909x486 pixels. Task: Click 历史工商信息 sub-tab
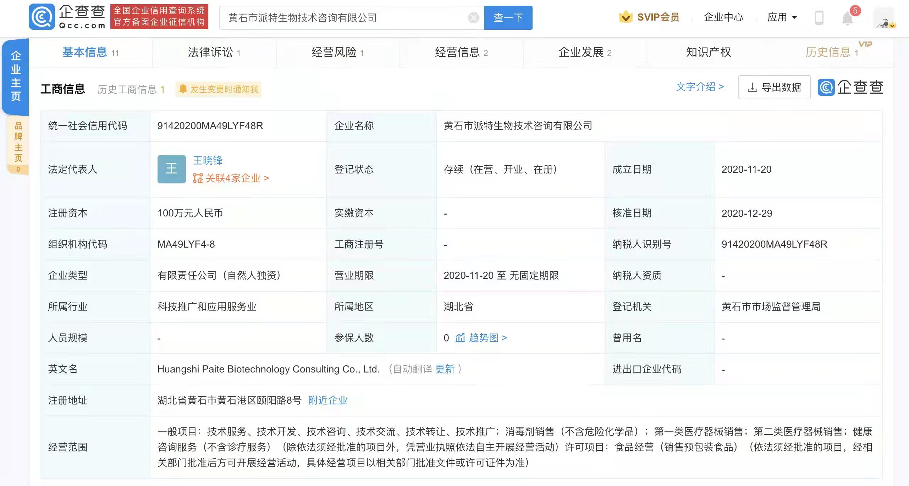(131, 89)
